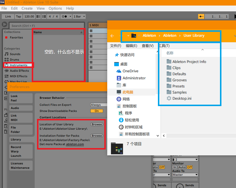Click the Search (Ctrl + F) browser field
The height and width of the screenshot is (188, 236).
click(47, 26)
